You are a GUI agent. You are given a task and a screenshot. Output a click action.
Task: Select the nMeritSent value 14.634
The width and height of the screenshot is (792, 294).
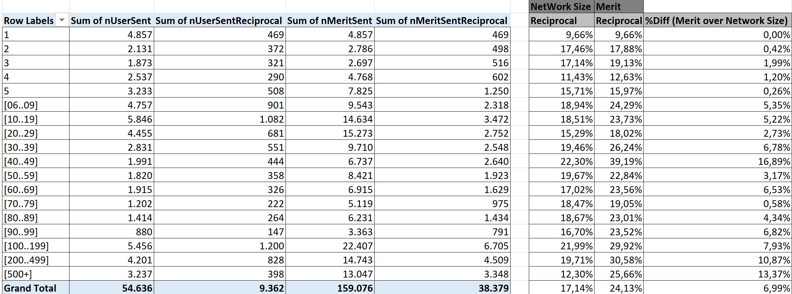pos(330,119)
